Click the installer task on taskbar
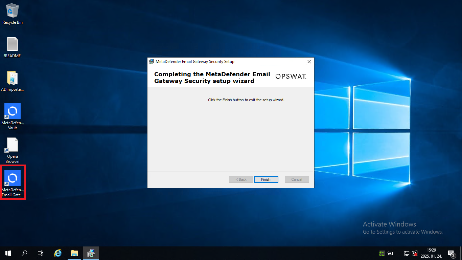The height and width of the screenshot is (260, 462). click(91, 253)
